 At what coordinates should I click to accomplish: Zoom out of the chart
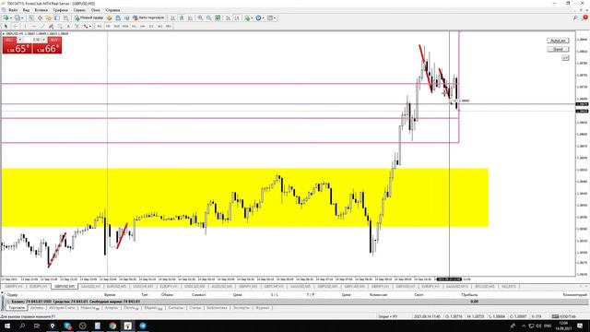[x=209, y=18]
